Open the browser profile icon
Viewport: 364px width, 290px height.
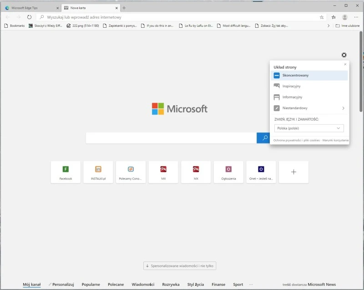point(344,16)
